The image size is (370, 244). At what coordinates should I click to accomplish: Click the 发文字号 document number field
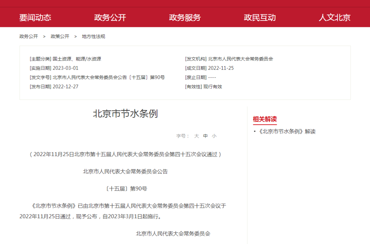(x=97, y=77)
